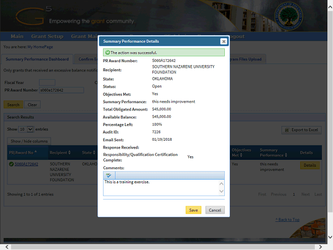Open the Main menu
The height and width of the screenshot is (250, 333).
click(17, 36)
